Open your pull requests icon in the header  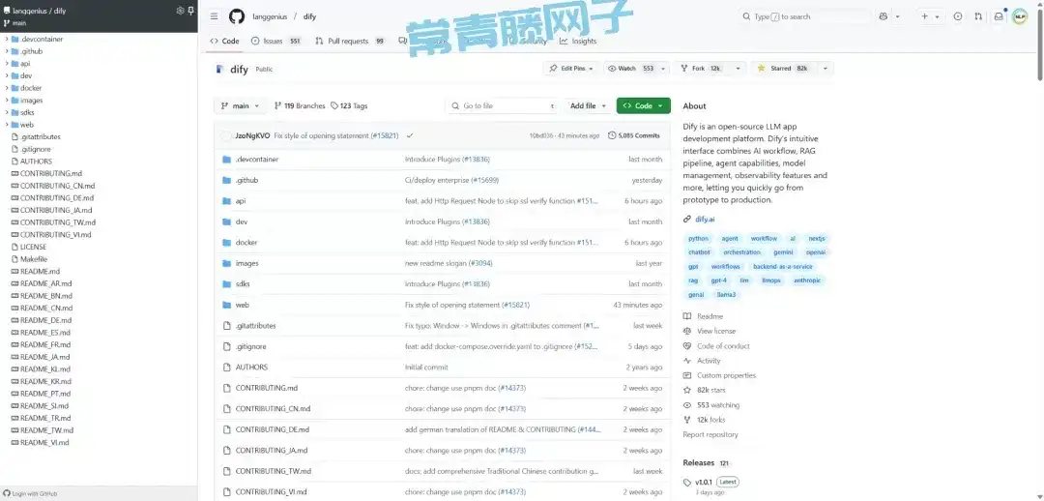pyautogui.click(x=978, y=16)
